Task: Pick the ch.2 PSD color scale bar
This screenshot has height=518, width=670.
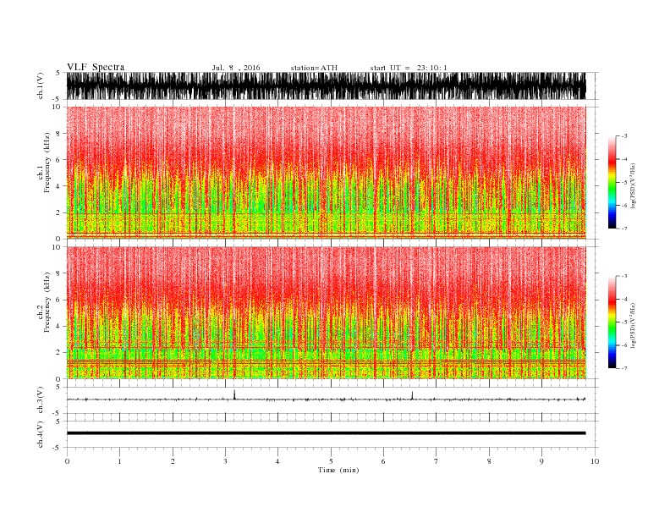Action: 612,322
